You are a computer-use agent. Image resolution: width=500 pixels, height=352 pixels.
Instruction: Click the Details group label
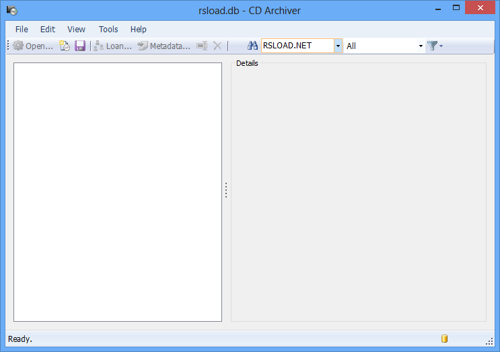pos(247,63)
